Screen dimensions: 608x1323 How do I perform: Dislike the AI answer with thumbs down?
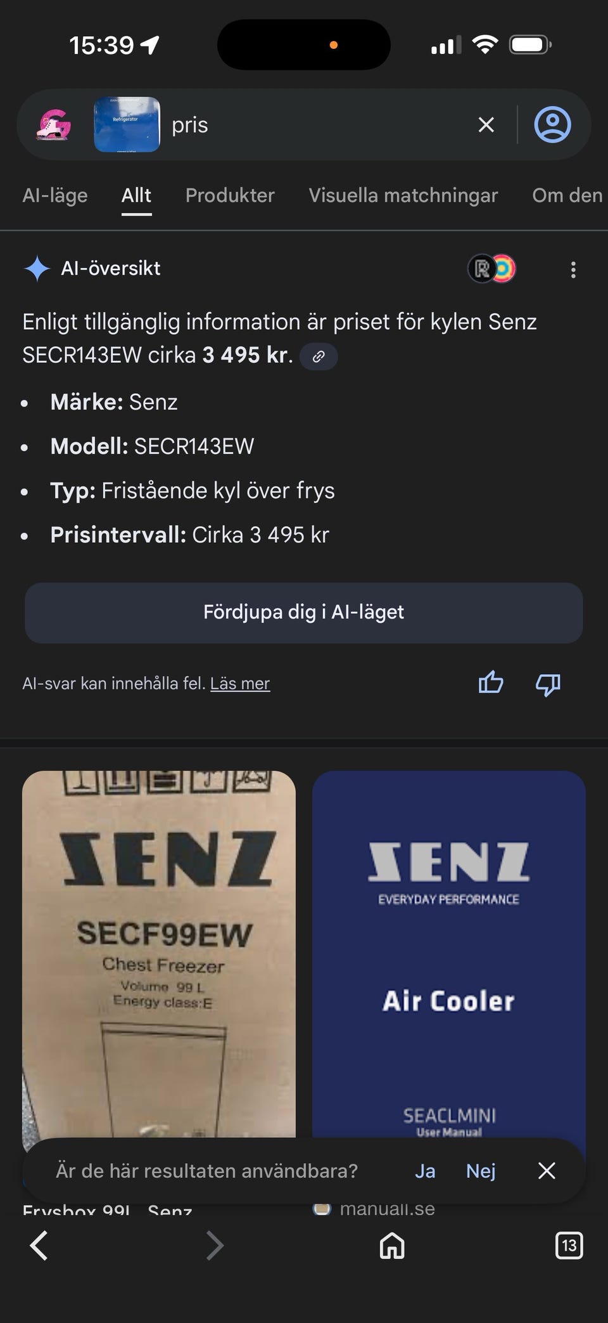pos(548,684)
